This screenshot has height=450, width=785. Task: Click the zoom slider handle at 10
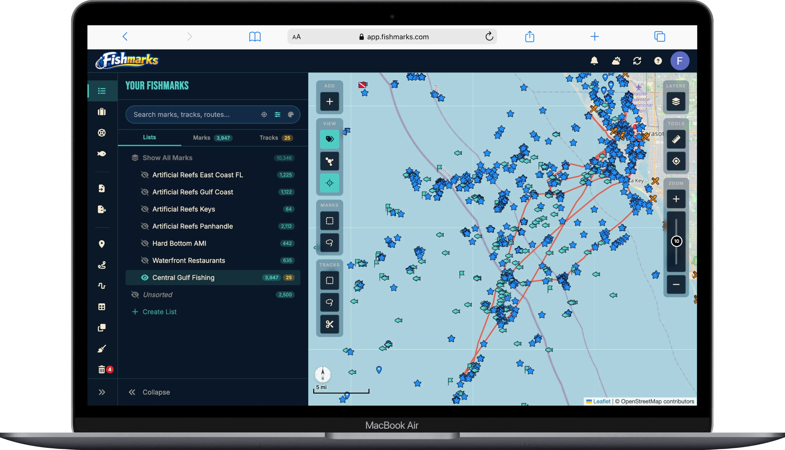[676, 241]
